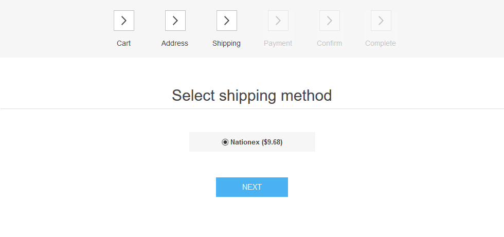Click the Select shipping method heading
The width and height of the screenshot is (504, 237).
click(x=251, y=96)
